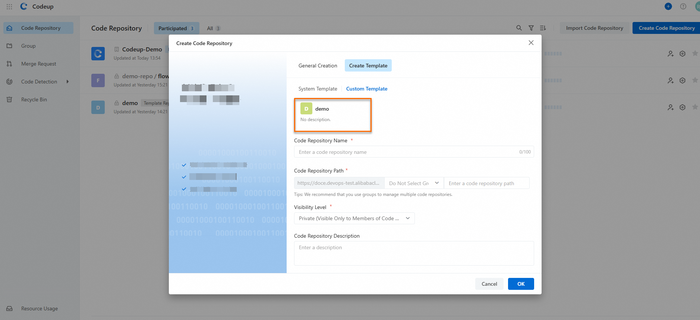Screen dimensions: 700x320
Task: Click the Code Repository Description textarea
Action: 414,253
